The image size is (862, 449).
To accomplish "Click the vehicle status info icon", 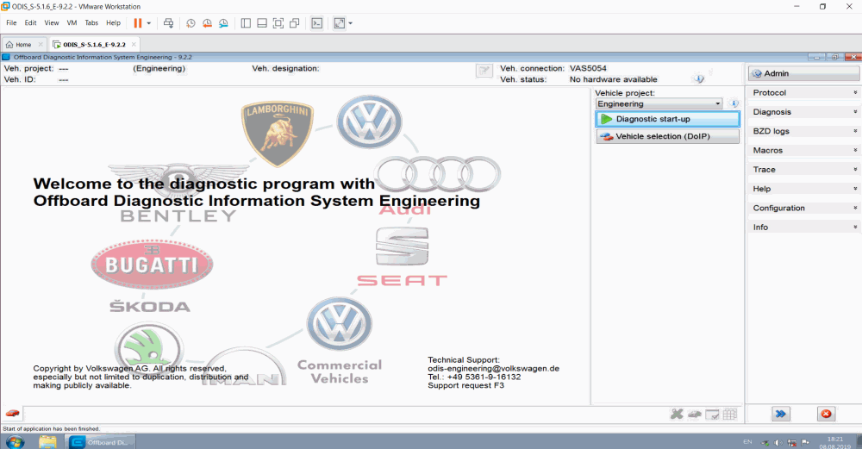I will 699,79.
